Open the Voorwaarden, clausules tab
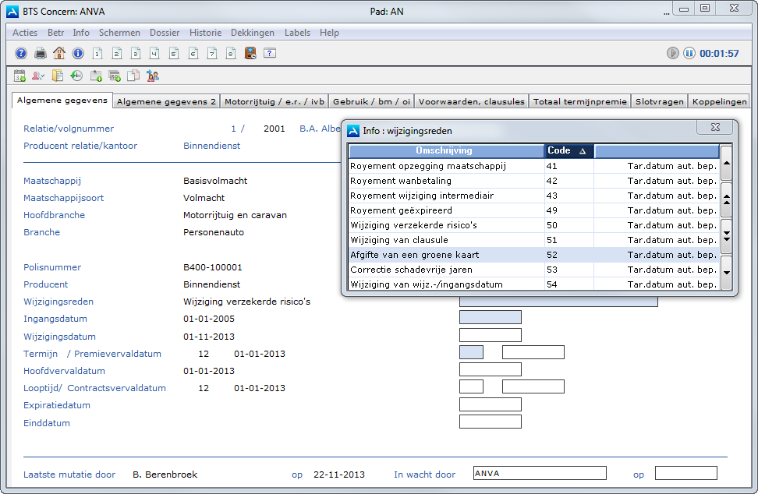The image size is (758, 494). click(471, 101)
